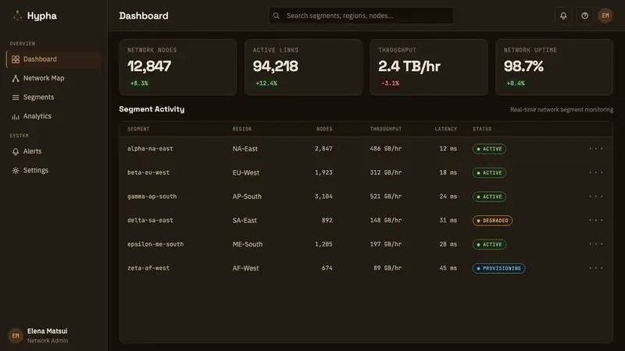
Task: Click the Throughput 2.4 TB/hr card
Action: pyautogui.click(x=429, y=67)
